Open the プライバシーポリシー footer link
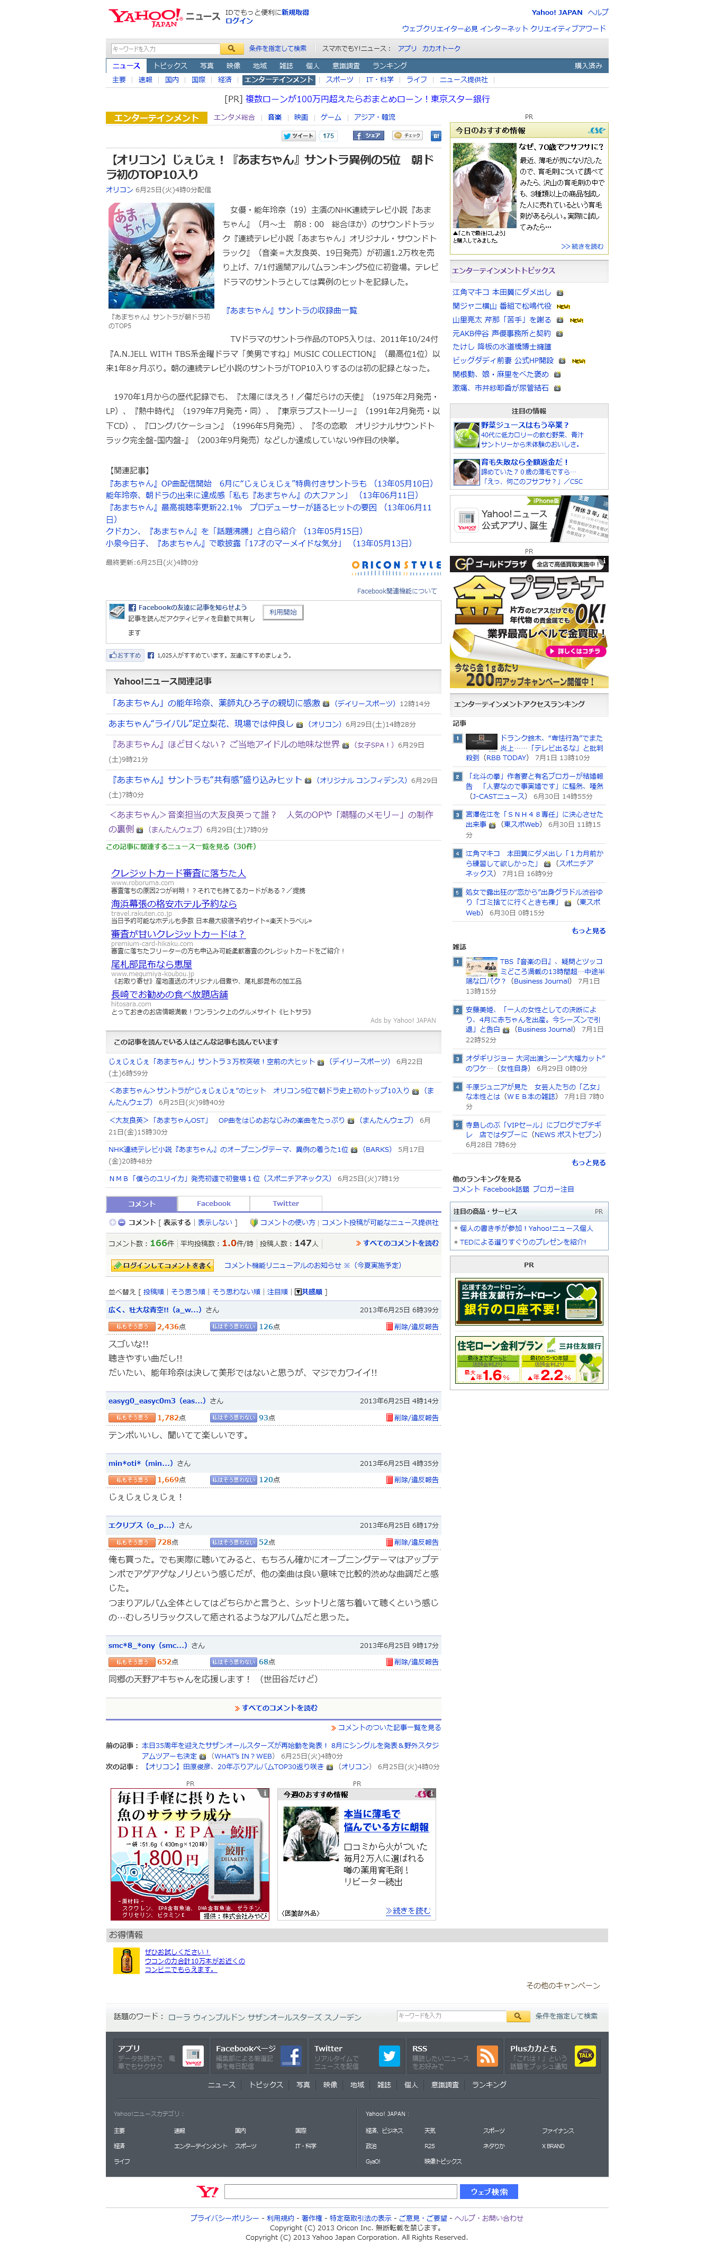The height and width of the screenshot is (2253, 714). [224, 2218]
